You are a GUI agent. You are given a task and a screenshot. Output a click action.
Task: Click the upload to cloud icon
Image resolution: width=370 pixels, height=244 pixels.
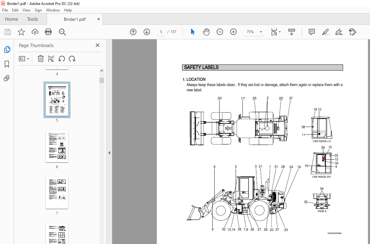35,32
